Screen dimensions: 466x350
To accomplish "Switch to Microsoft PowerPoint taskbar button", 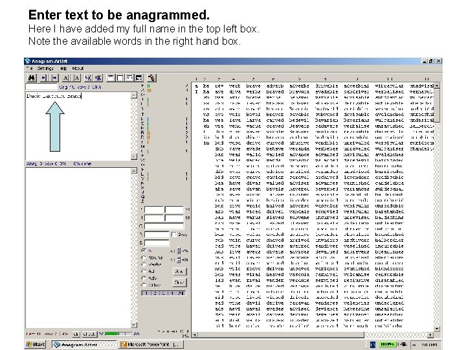I will pos(151,344).
